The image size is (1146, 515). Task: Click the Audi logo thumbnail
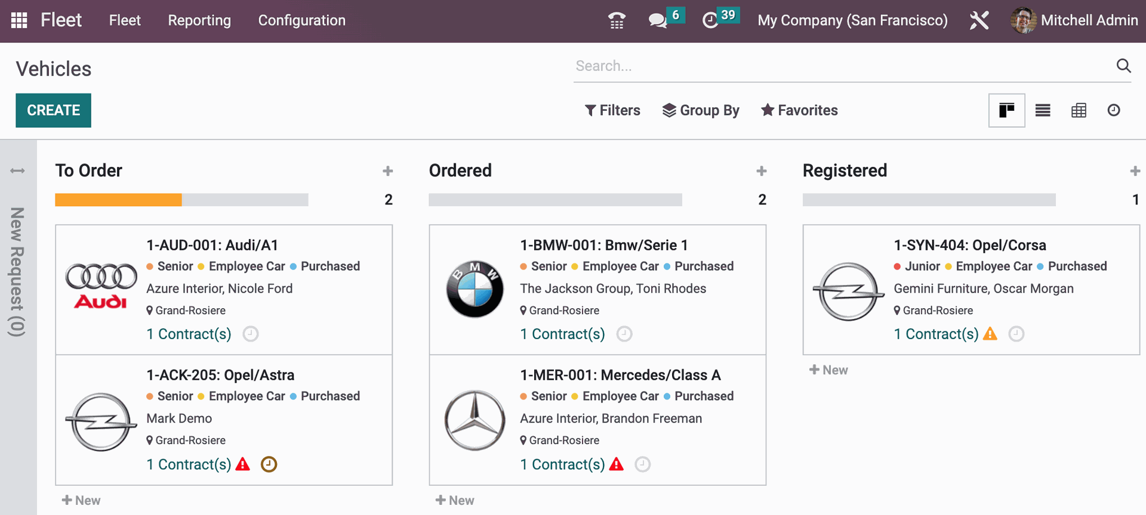click(101, 286)
